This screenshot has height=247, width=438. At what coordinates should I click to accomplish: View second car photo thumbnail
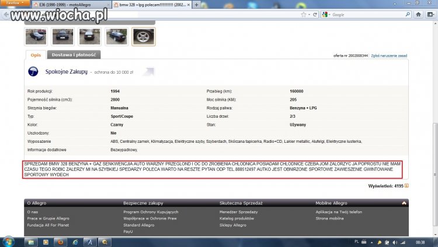(x=63, y=37)
